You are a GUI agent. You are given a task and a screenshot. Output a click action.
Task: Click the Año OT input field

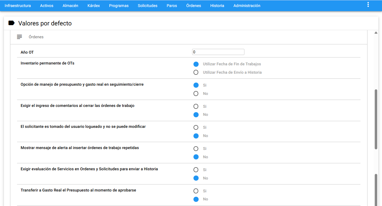218,52
